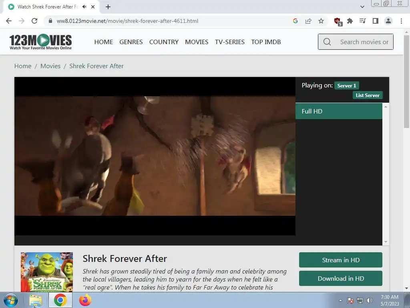Screen dimensions: 410x308
Task: Click the Google icon in address bar
Action: click(x=295, y=21)
